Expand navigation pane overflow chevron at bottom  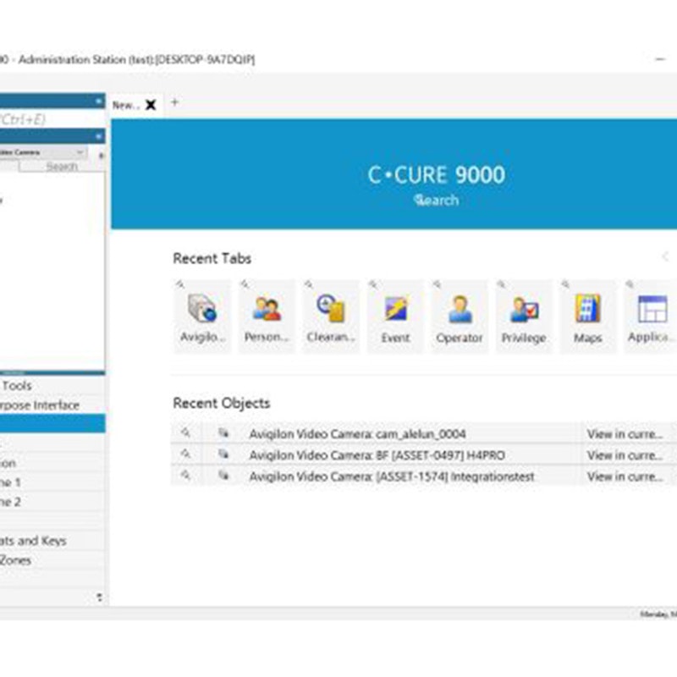click(100, 597)
